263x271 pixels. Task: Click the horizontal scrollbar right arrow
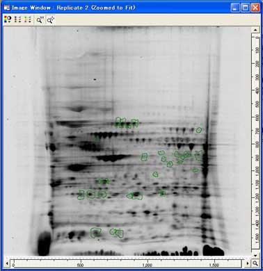coord(248,263)
